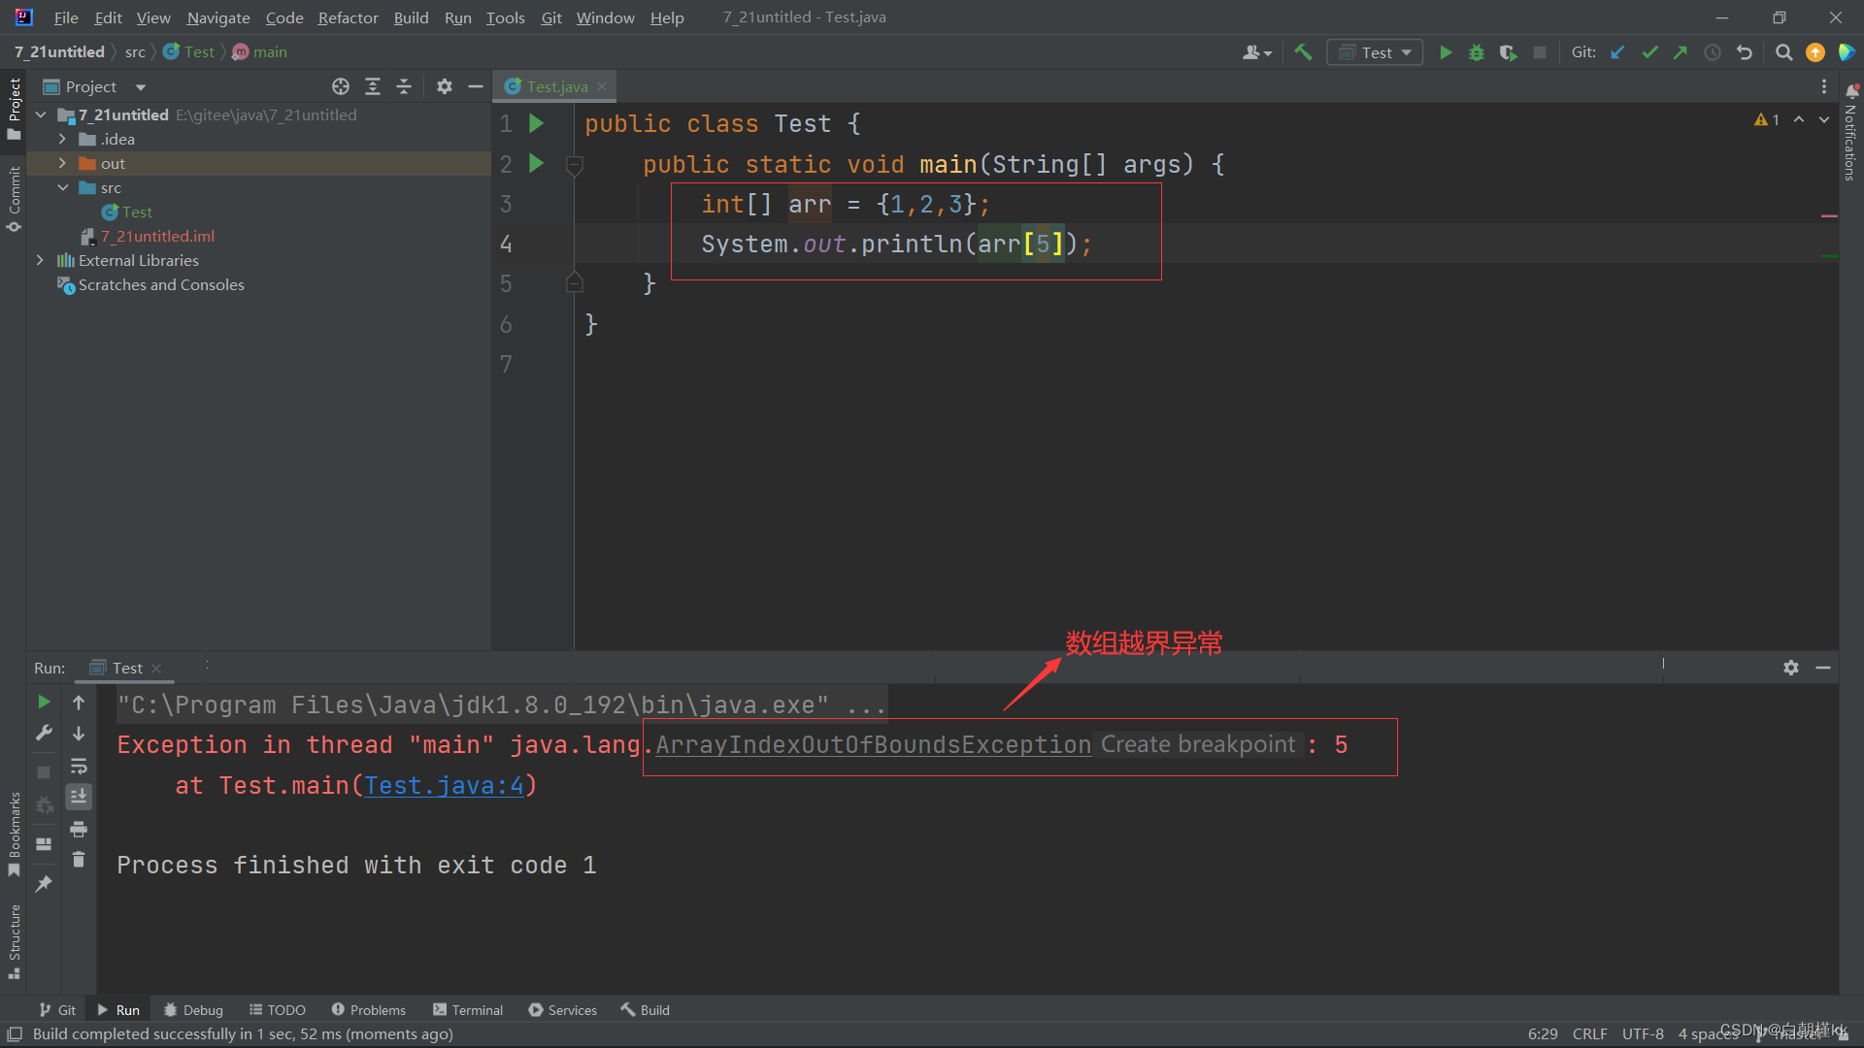Open Project panel gear options
The image size is (1864, 1048).
445,86
